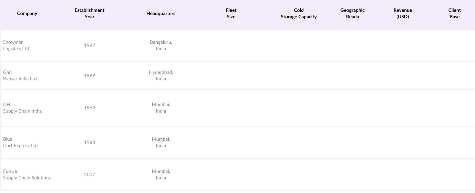
Task: Click the Company column header
Action: pos(27,14)
